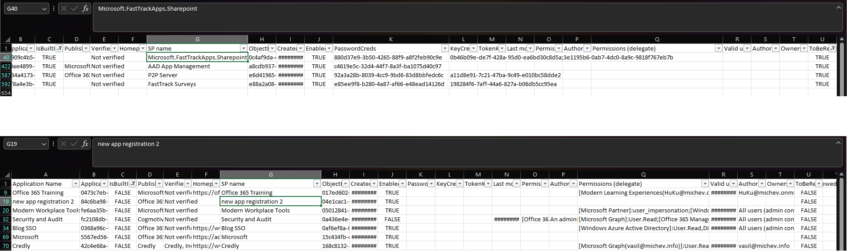The width and height of the screenshot is (847, 251).
Task: Click Select All corner triangle above row 9
Action: (x=7, y=175)
